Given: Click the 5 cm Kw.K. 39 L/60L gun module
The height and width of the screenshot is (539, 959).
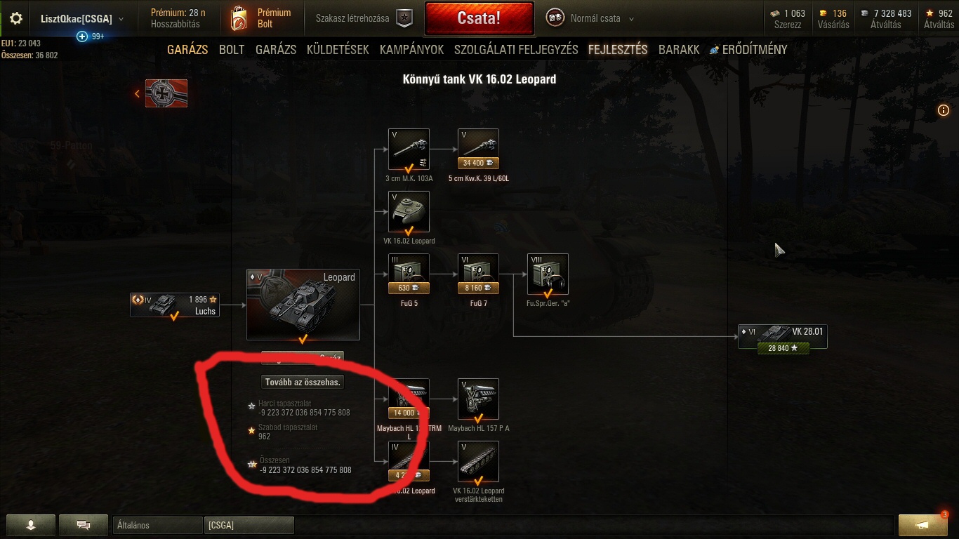Looking at the screenshot, I should pos(478,149).
